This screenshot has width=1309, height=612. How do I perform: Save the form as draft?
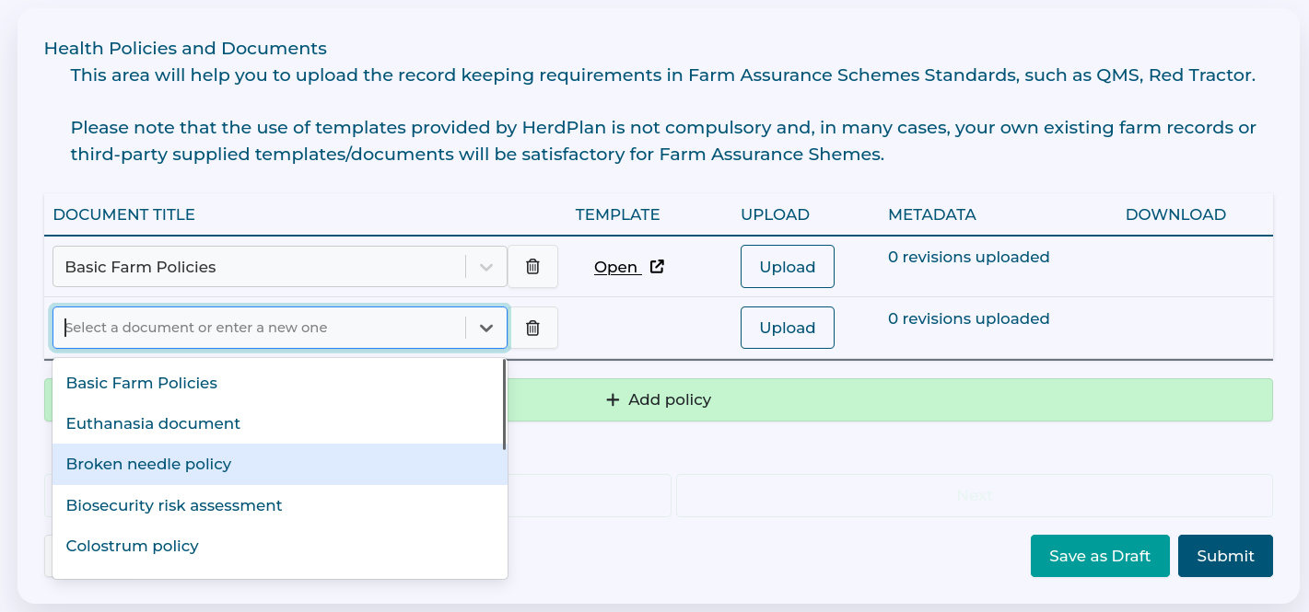(1099, 556)
